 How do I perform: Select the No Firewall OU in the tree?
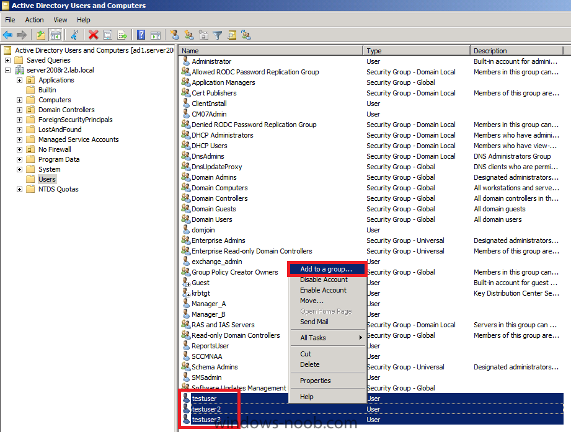point(55,149)
